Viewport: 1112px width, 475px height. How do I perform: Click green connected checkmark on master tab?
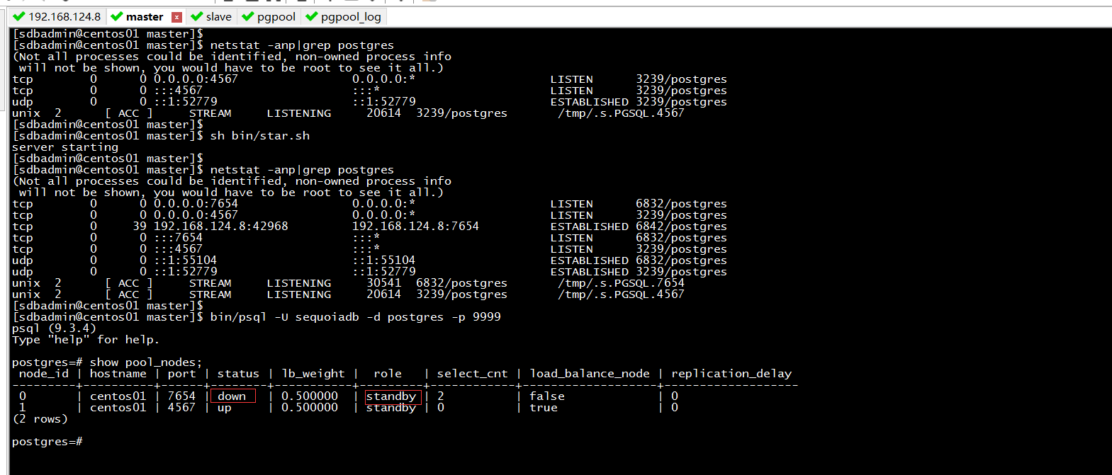pos(117,16)
